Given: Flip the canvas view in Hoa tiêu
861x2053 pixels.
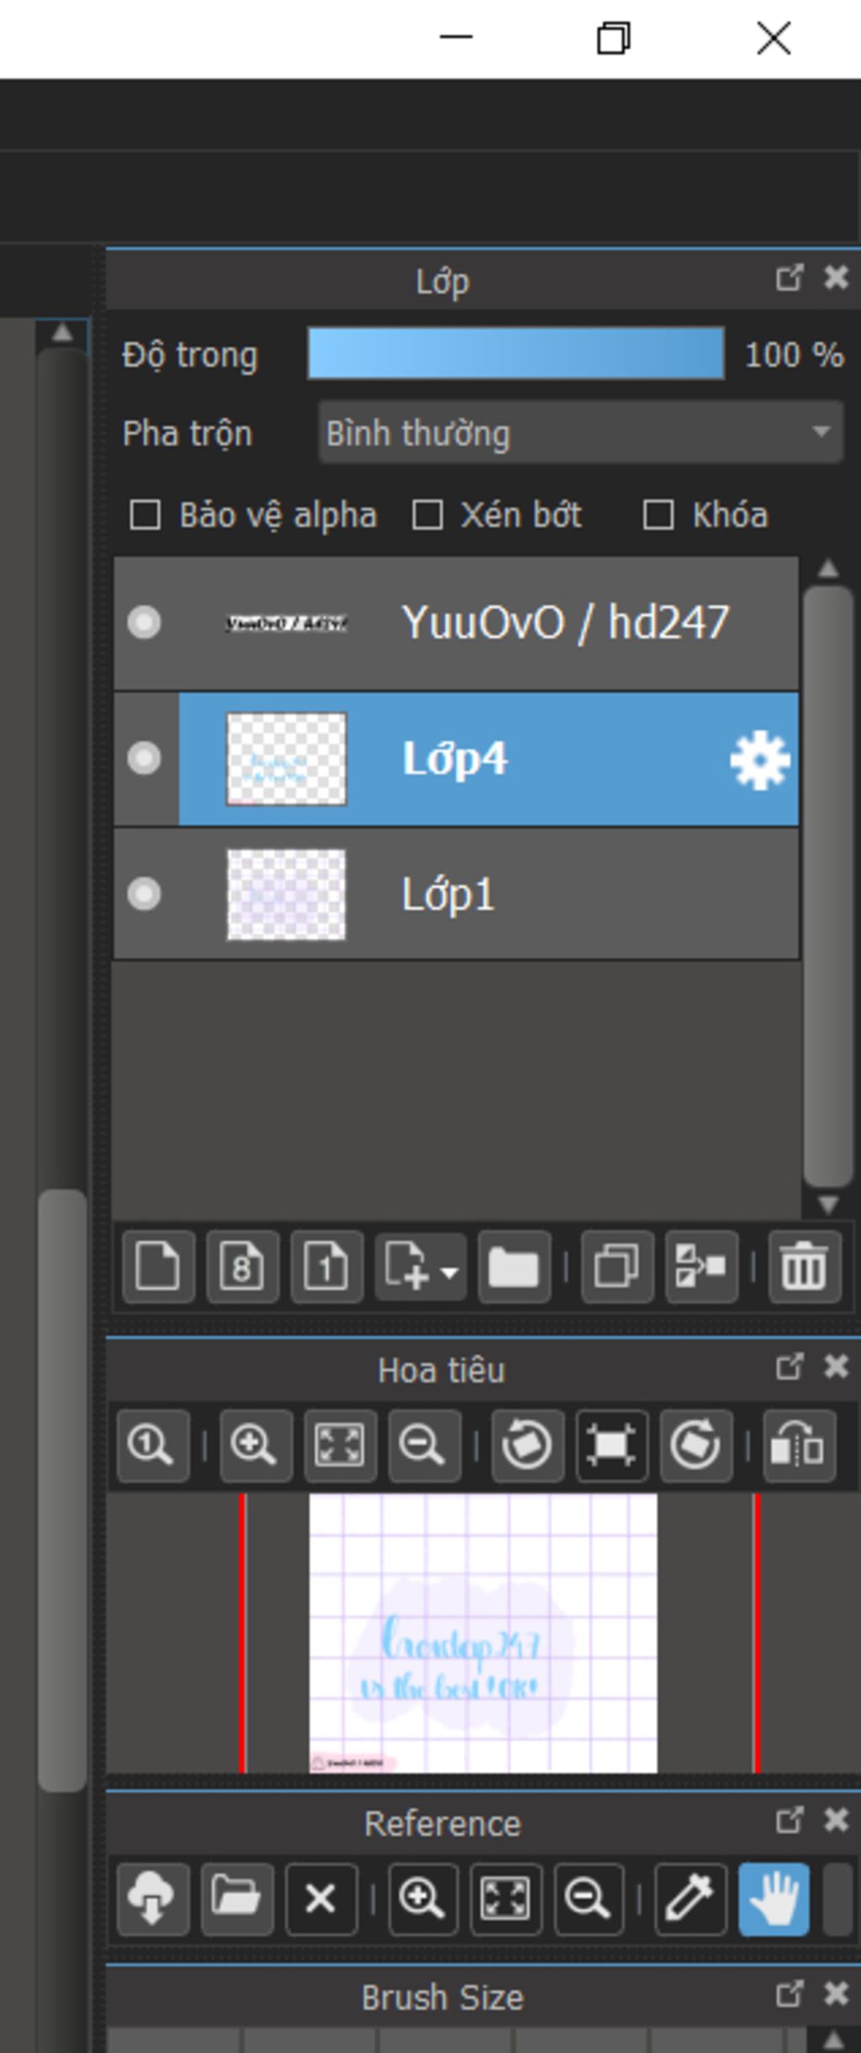Looking at the screenshot, I should [799, 1446].
